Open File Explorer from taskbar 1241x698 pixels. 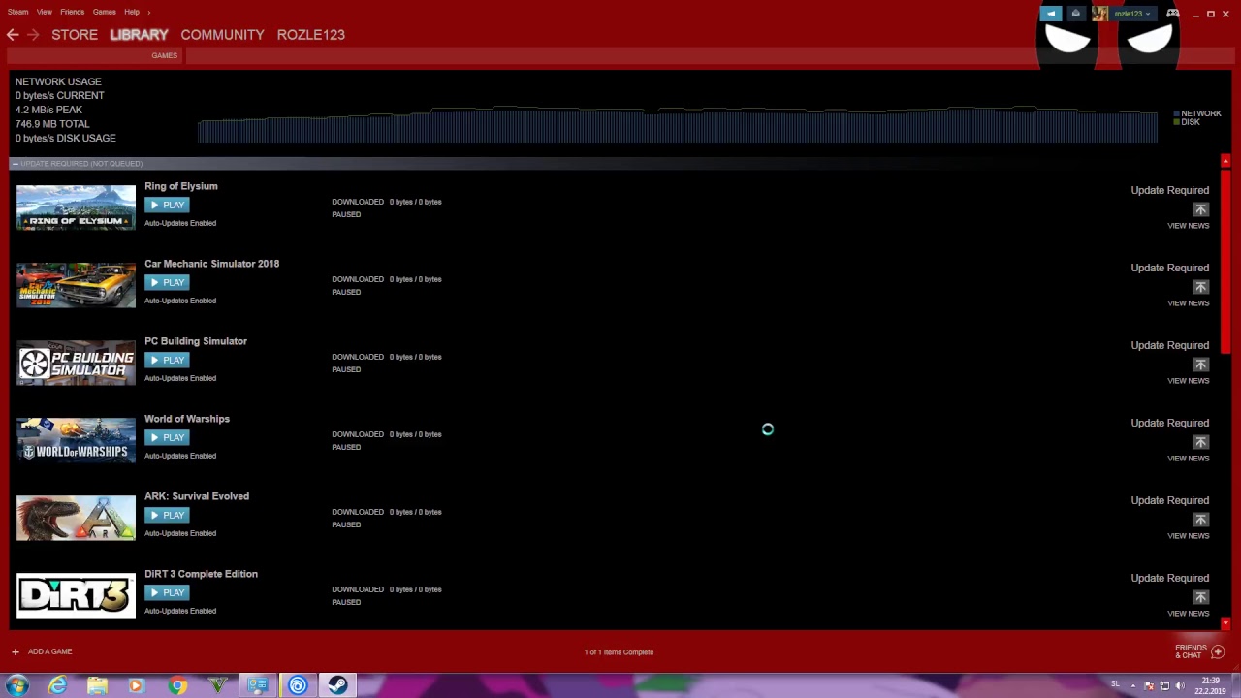click(97, 685)
